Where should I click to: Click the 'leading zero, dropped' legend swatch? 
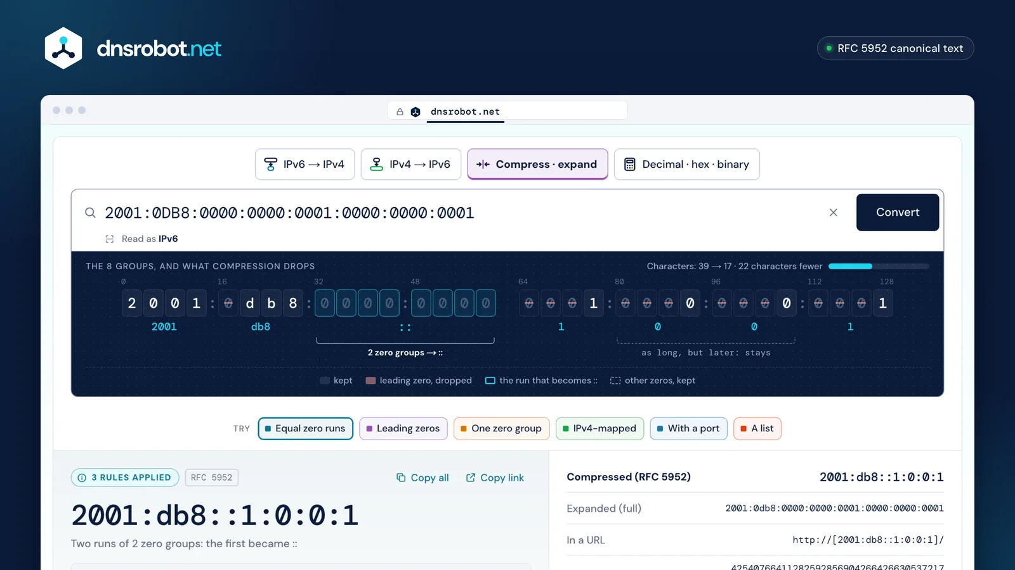point(371,381)
